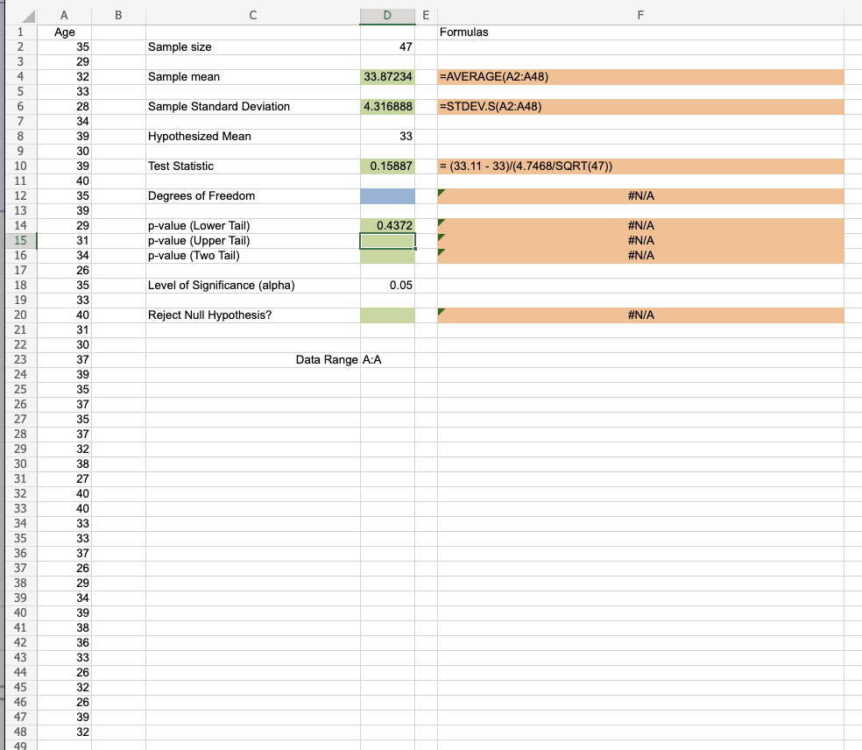Select Age value in row 2
This screenshot has width=862, height=750.
[x=64, y=46]
